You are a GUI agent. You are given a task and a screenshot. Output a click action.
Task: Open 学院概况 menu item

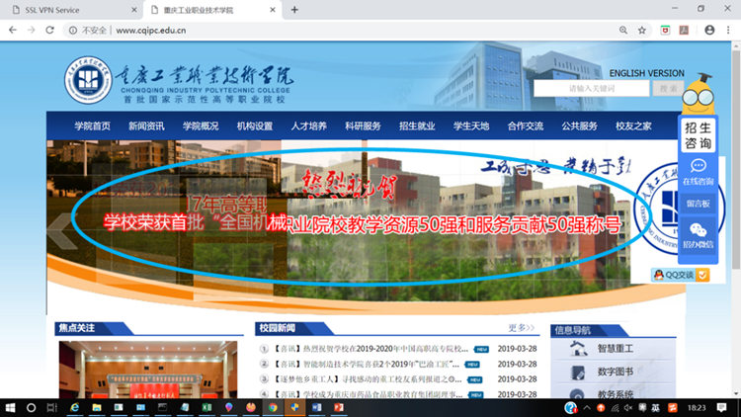coord(201,126)
